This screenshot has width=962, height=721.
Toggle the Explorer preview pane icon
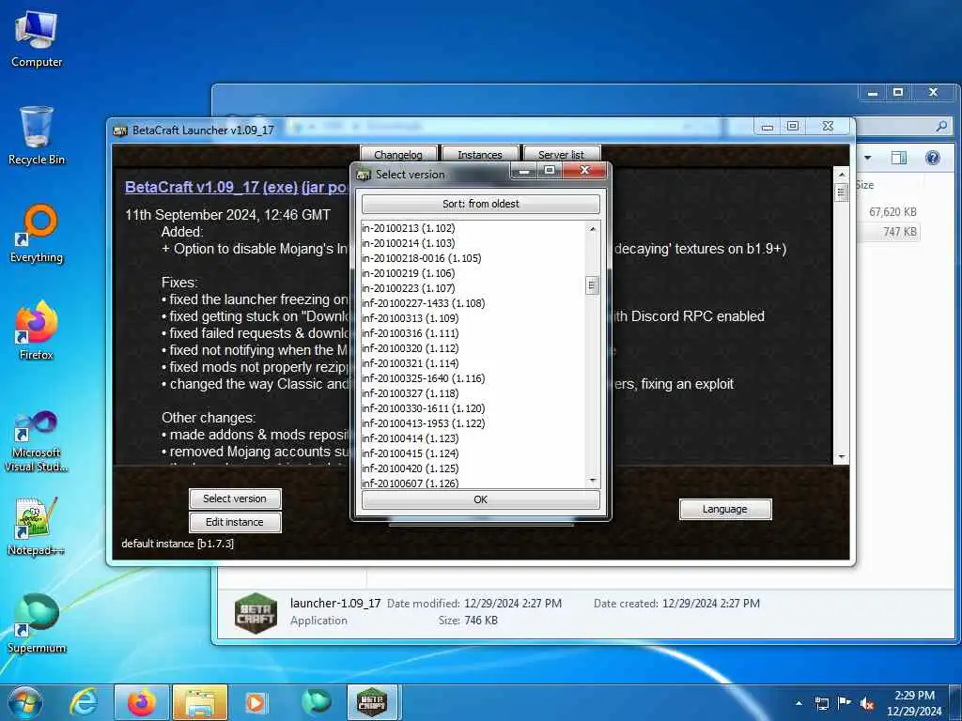click(x=899, y=158)
